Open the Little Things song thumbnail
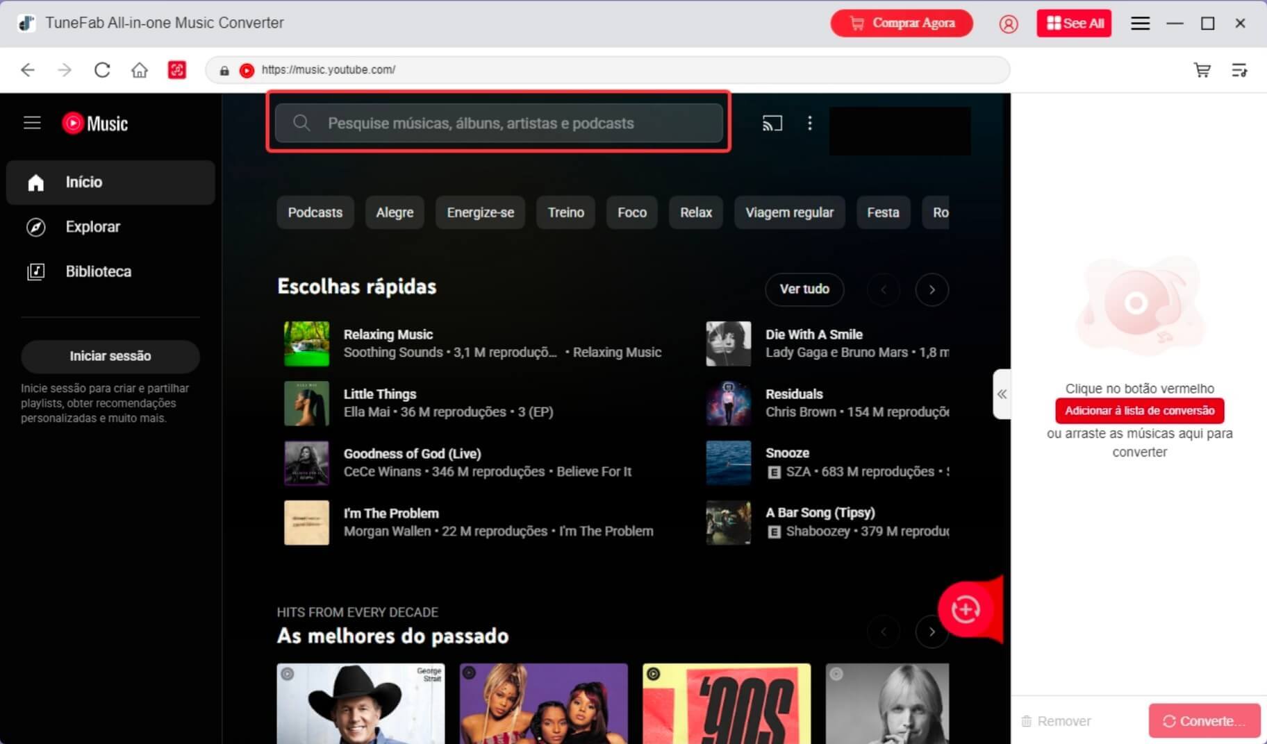 306,403
